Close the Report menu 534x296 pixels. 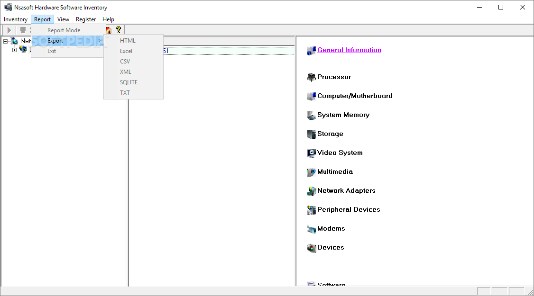[x=42, y=19]
